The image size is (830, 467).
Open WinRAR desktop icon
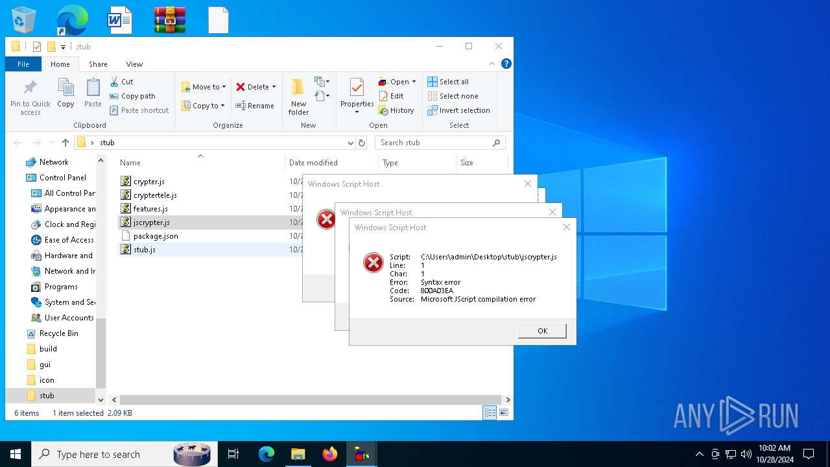(x=170, y=20)
